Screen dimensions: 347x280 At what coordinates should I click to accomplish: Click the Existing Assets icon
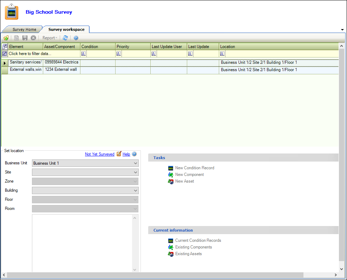[x=171, y=254]
